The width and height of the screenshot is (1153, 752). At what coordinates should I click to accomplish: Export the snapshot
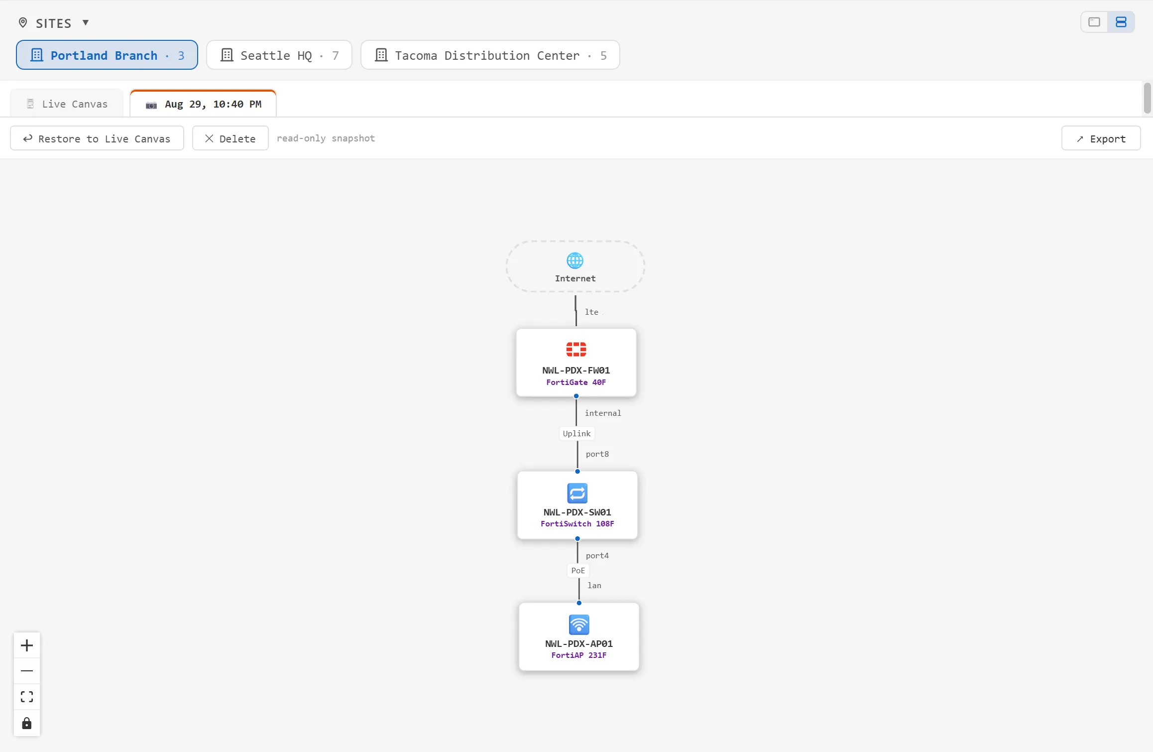point(1101,138)
